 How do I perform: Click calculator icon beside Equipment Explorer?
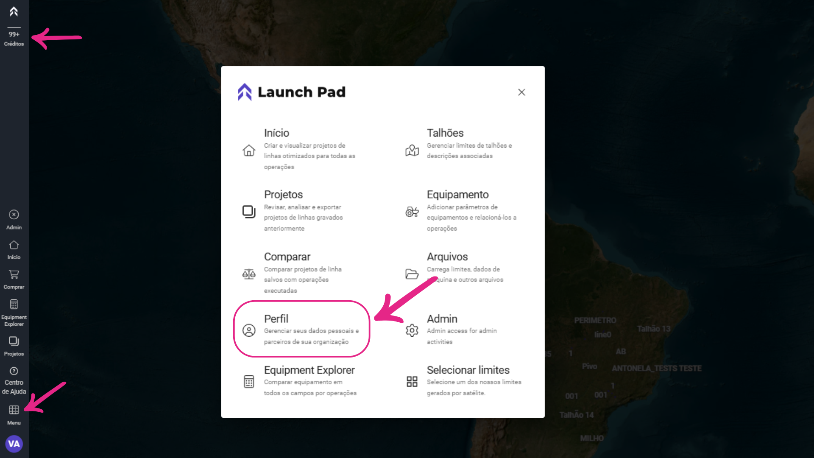click(x=249, y=382)
